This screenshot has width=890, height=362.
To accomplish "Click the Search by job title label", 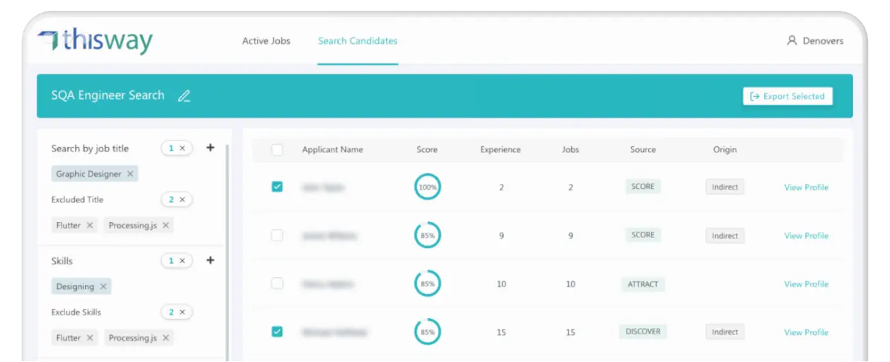I will 90,148.
